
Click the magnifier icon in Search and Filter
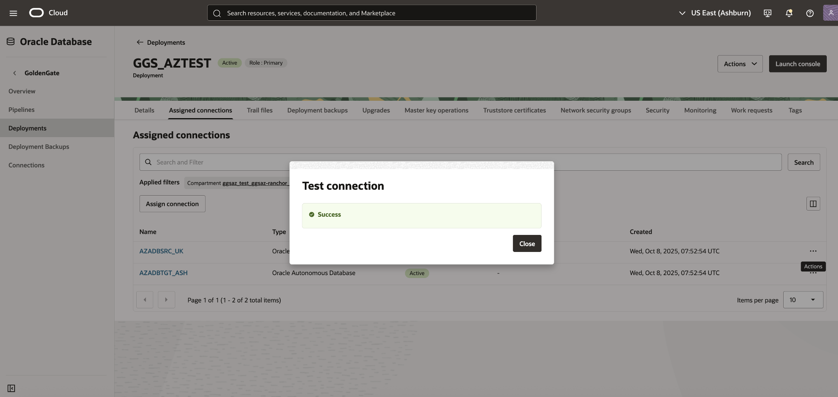click(148, 162)
